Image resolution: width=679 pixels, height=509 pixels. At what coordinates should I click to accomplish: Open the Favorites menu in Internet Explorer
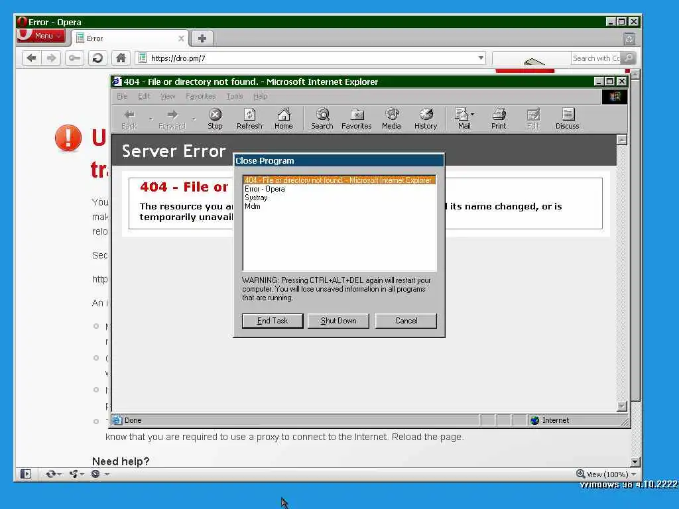point(200,96)
